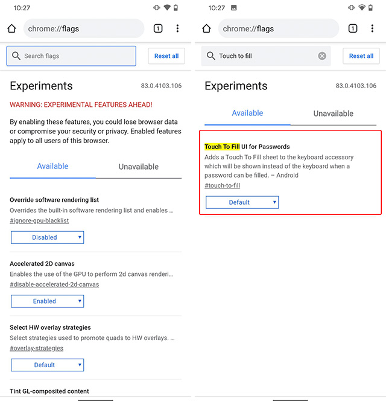Click the magnifier icon beside Search flags
The height and width of the screenshot is (404, 386).
click(16, 56)
